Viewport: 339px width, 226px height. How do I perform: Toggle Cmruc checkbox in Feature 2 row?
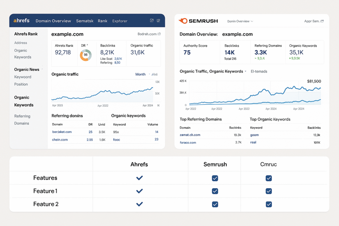[x=269, y=204]
